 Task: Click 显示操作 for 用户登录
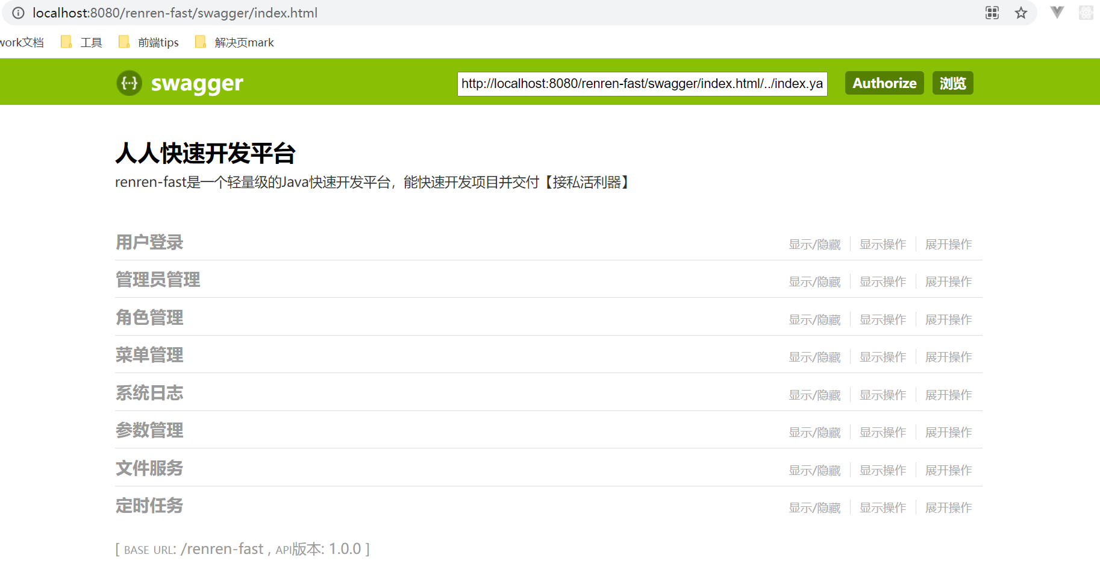point(883,244)
